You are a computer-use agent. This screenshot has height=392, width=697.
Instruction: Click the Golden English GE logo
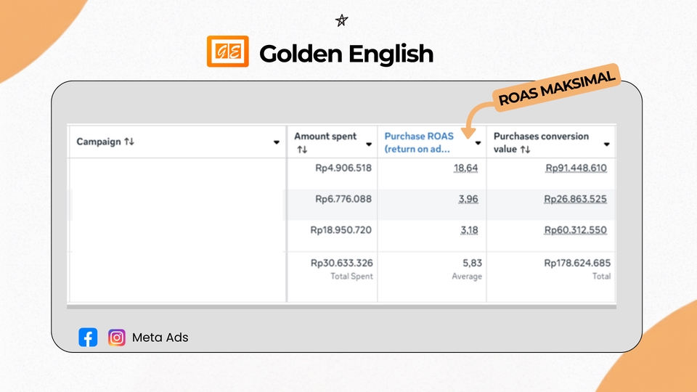coord(227,52)
